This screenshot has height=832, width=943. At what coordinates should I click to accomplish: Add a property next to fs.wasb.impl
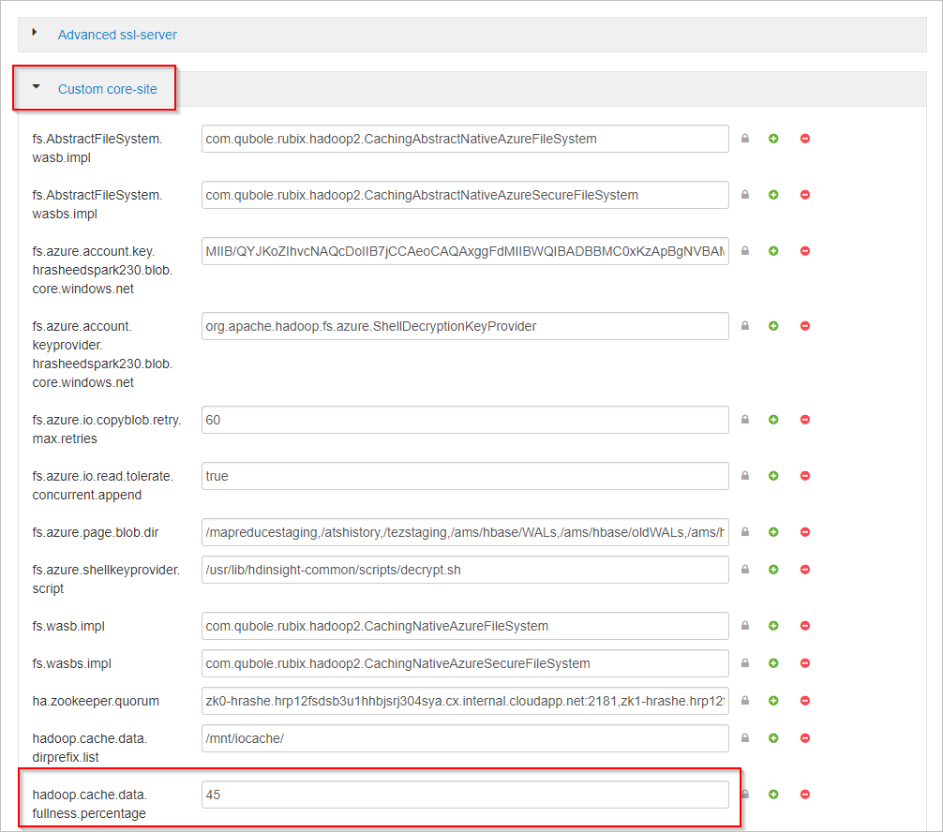[772, 625]
